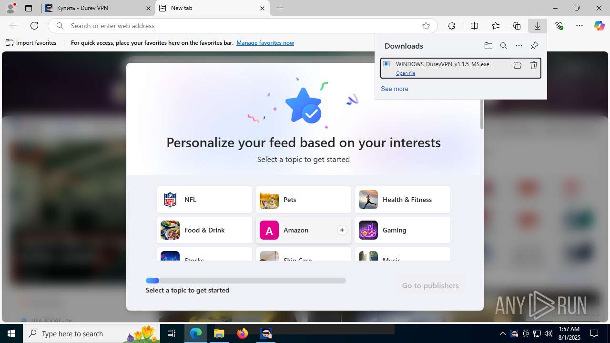Image resolution: width=610 pixels, height=343 pixels.
Task: Delete the DurevVPN download entry
Action: pos(533,65)
